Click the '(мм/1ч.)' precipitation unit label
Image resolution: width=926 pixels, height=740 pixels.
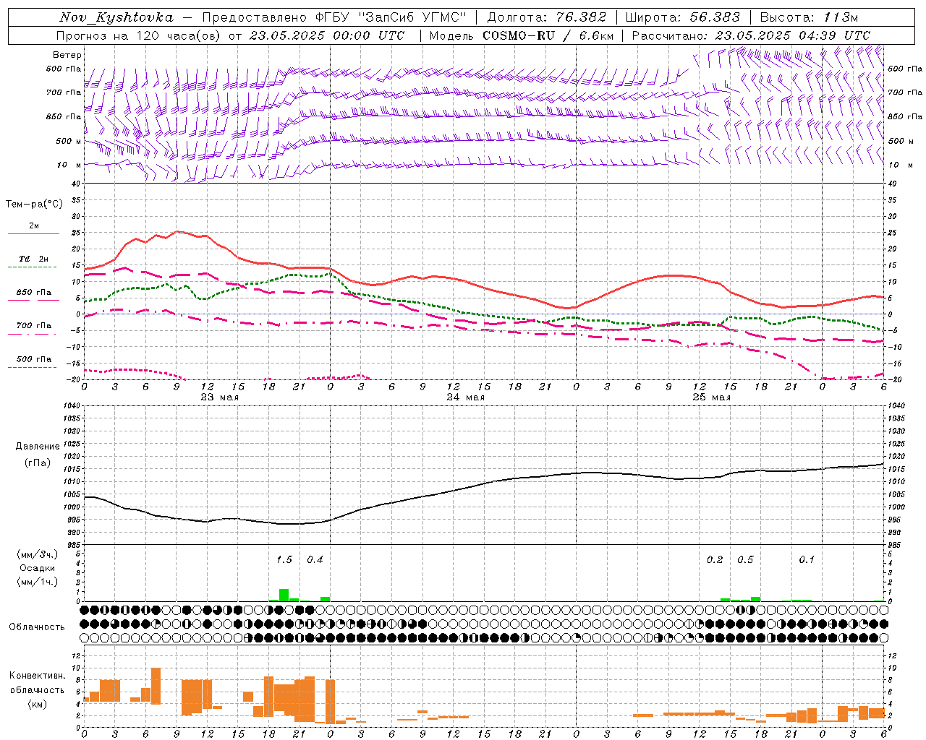[38, 582]
